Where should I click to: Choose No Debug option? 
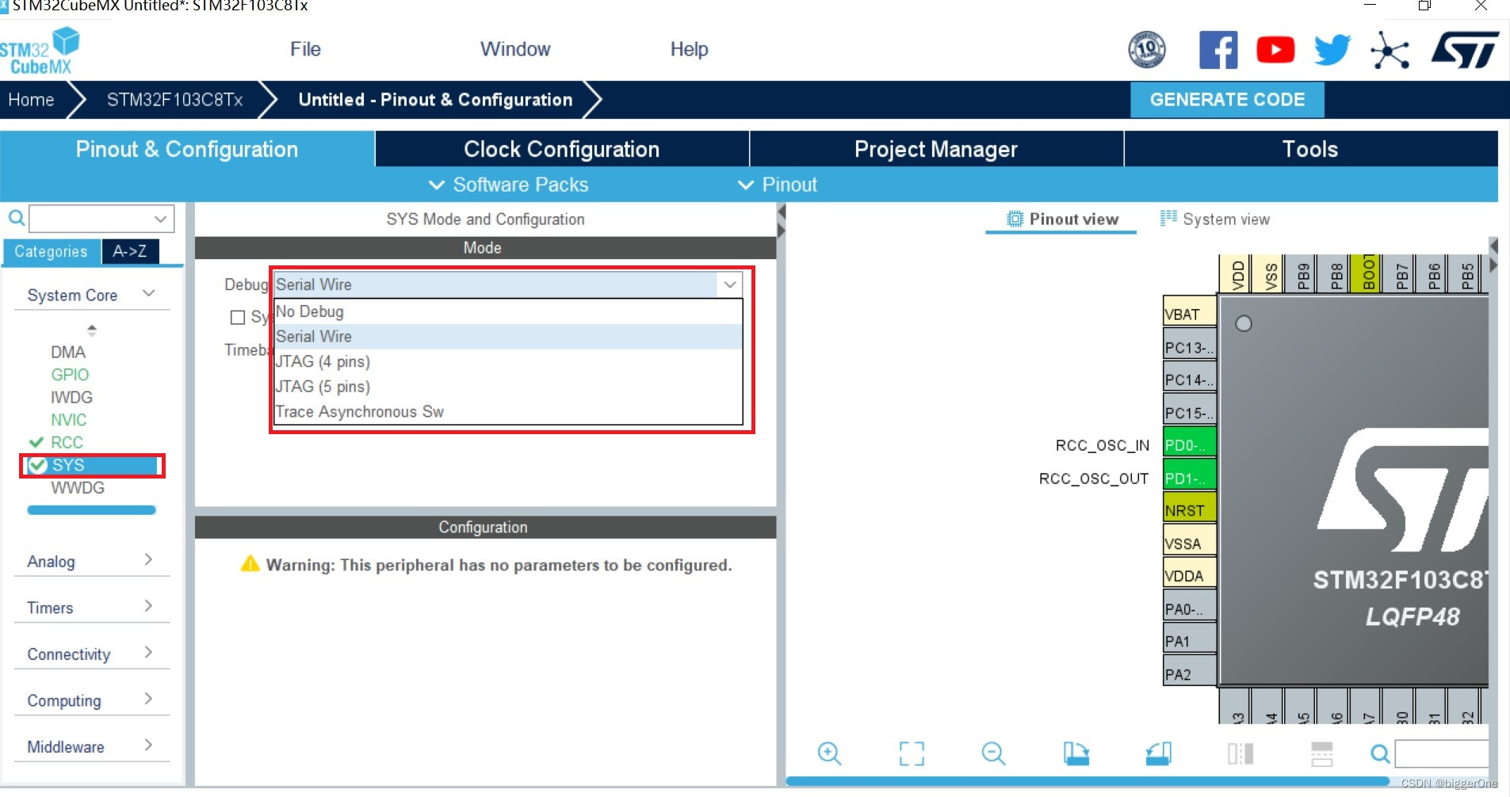click(x=507, y=311)
